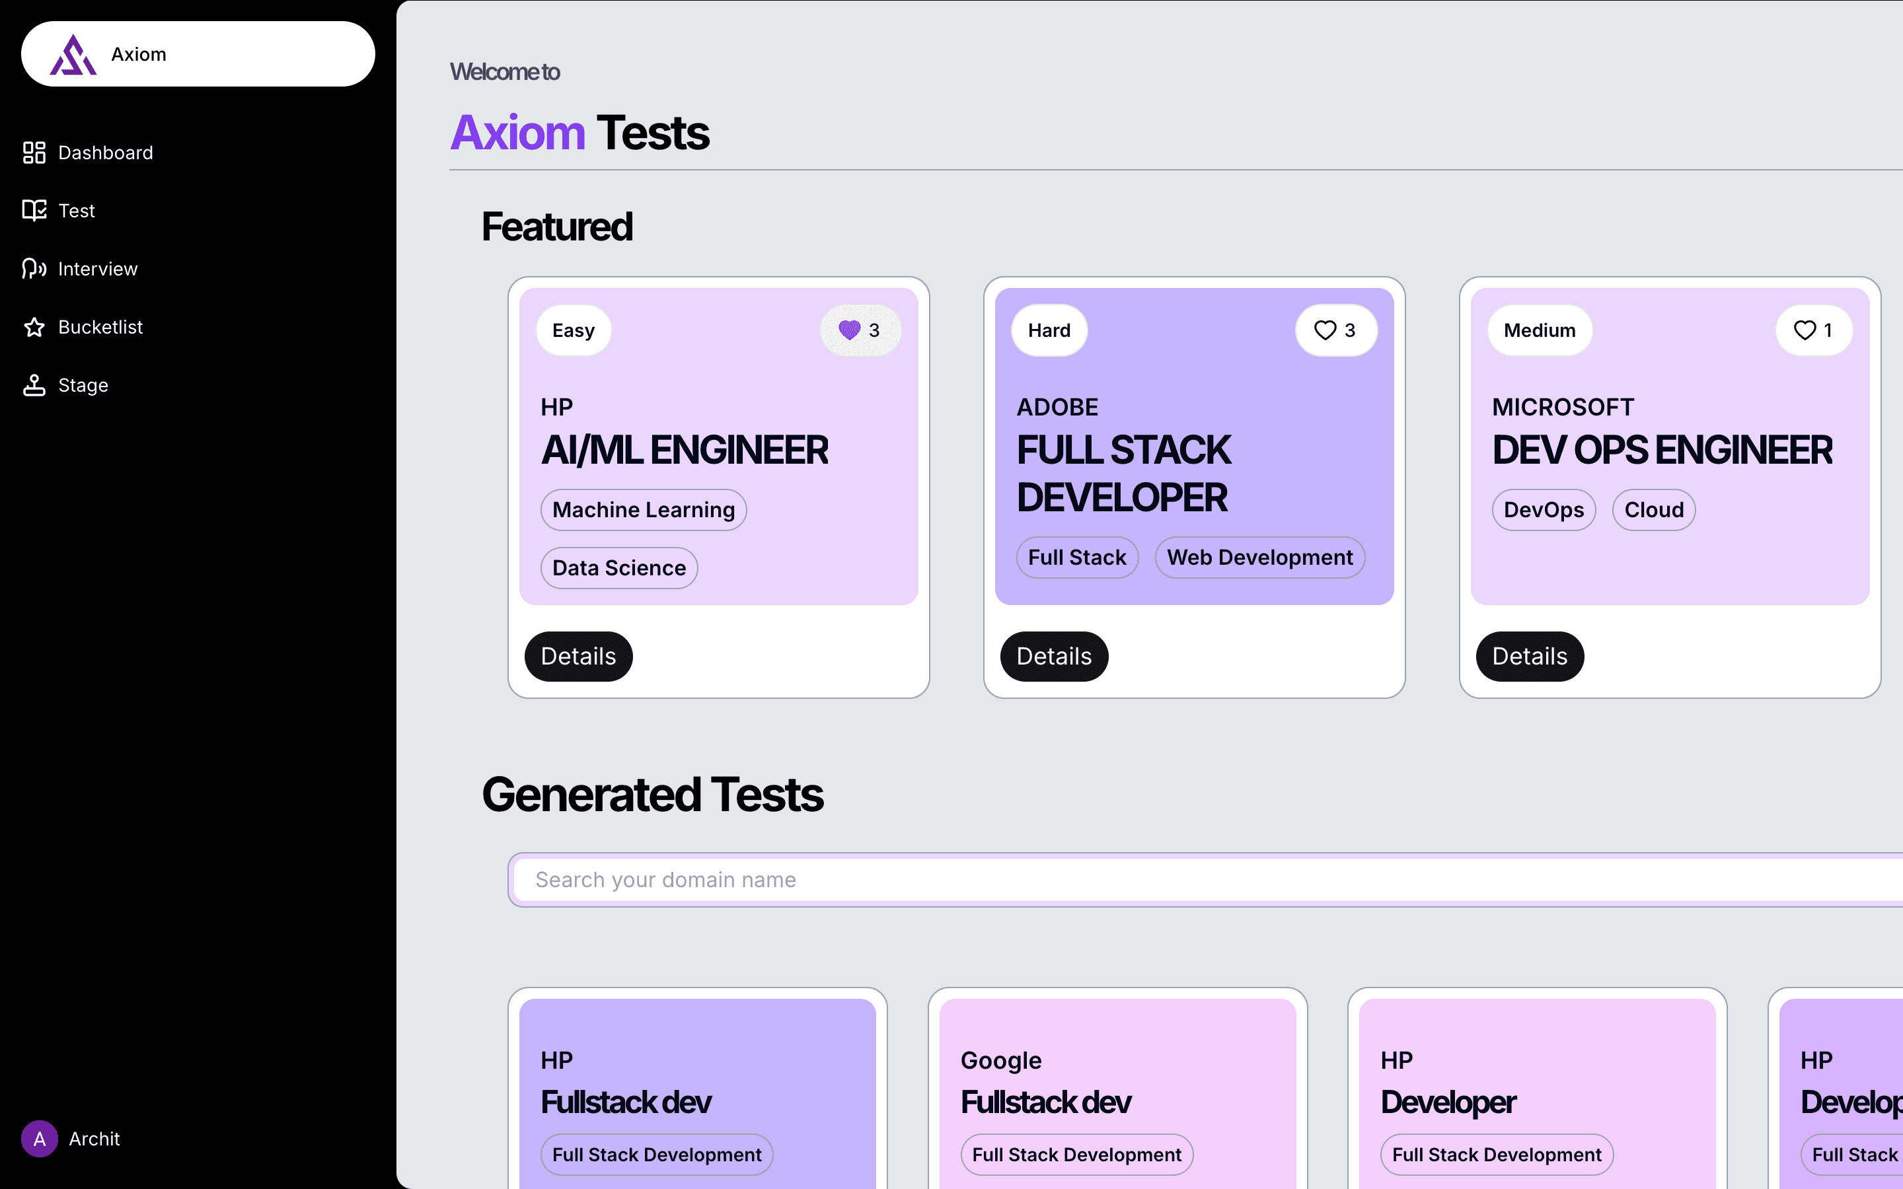Open the Dashboard menu item
This screenshot has height=1189, width=1903.
pos(105,153)
